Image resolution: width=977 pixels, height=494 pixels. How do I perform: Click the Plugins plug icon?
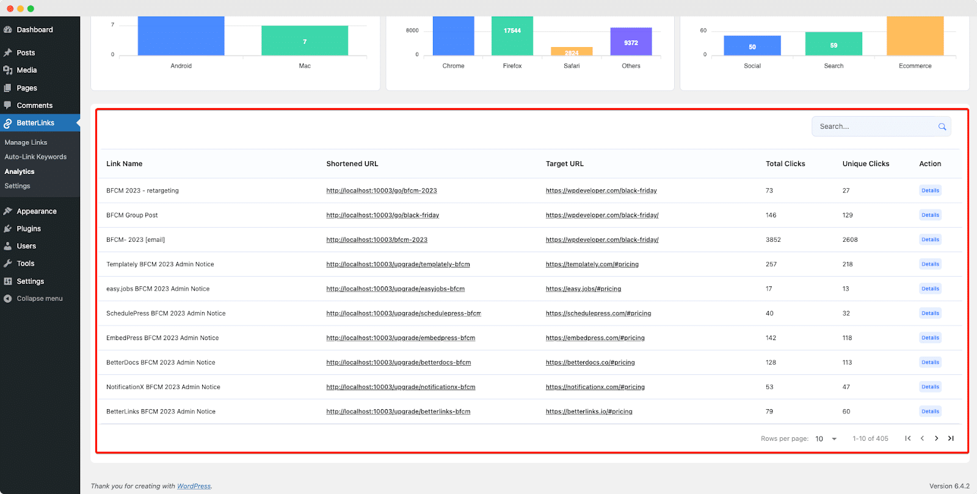(8, 228)
